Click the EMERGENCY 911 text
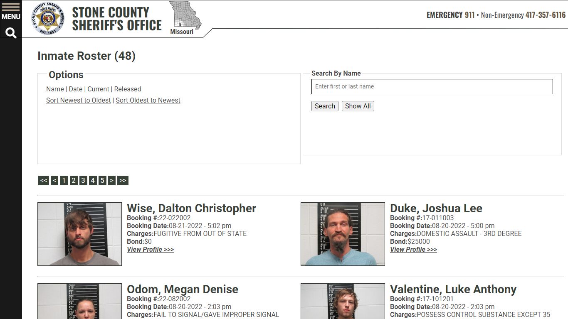The image size is (568, 319). coord(450,15)
